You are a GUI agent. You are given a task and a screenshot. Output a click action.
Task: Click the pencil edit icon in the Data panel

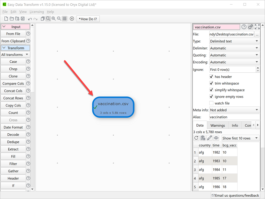tap(209, 138)
